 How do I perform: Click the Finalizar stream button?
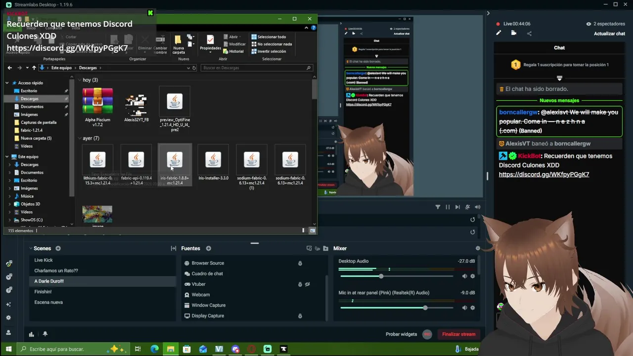point(458,334)
